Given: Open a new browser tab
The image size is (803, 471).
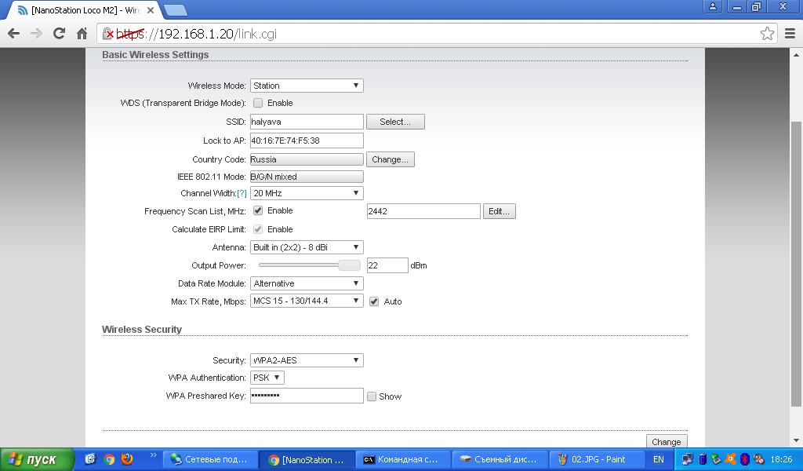Looking at the screenshot, I should 176,10.
